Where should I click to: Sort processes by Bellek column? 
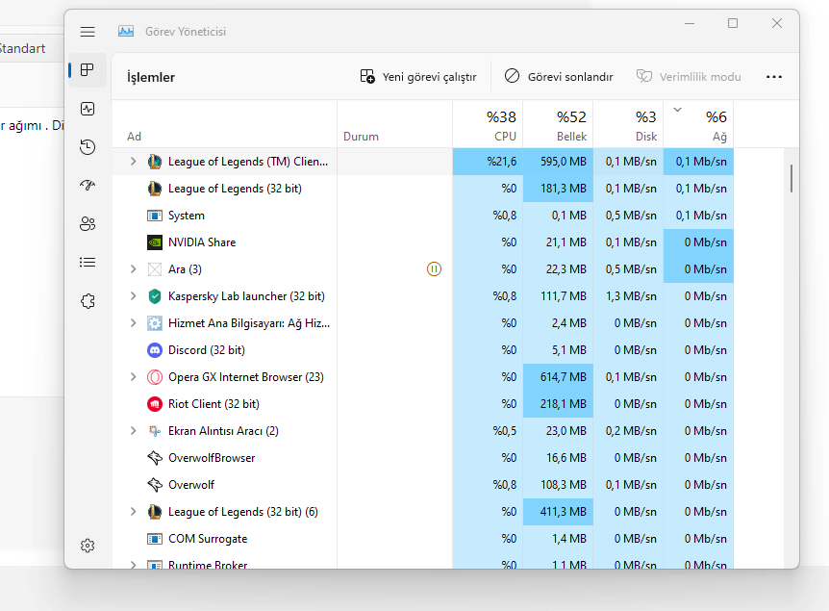click(558, 125)
